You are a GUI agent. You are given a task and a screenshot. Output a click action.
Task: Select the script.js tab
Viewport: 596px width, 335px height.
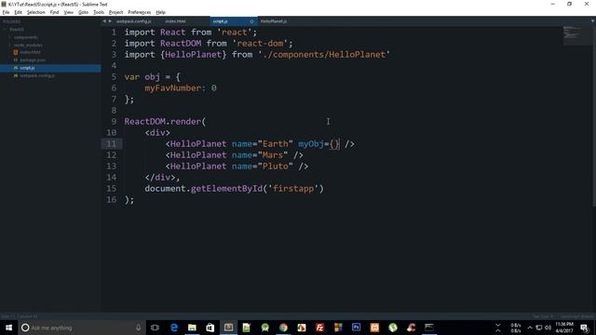point(221,21)
